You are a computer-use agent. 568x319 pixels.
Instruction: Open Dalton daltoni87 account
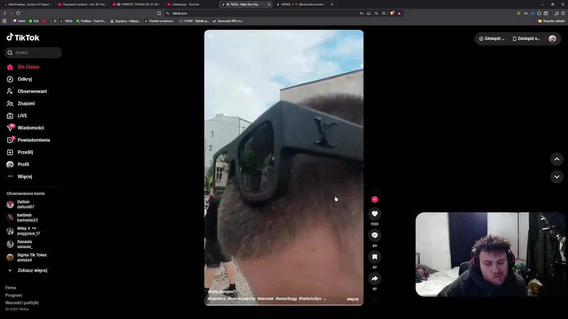(x=25, y=204)
